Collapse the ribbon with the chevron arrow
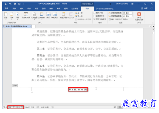This screenshot has width=159, height=113. tap(153, 23)
